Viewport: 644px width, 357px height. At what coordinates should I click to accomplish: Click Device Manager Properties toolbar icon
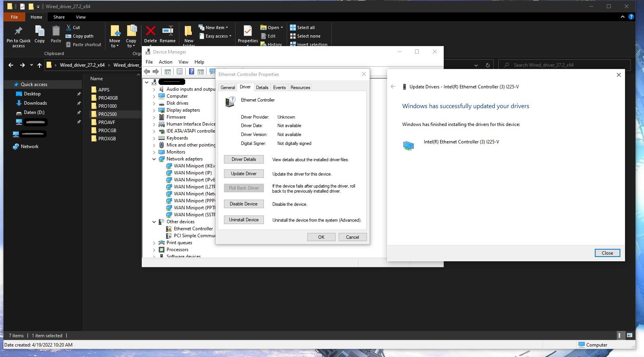coord(179,71)
